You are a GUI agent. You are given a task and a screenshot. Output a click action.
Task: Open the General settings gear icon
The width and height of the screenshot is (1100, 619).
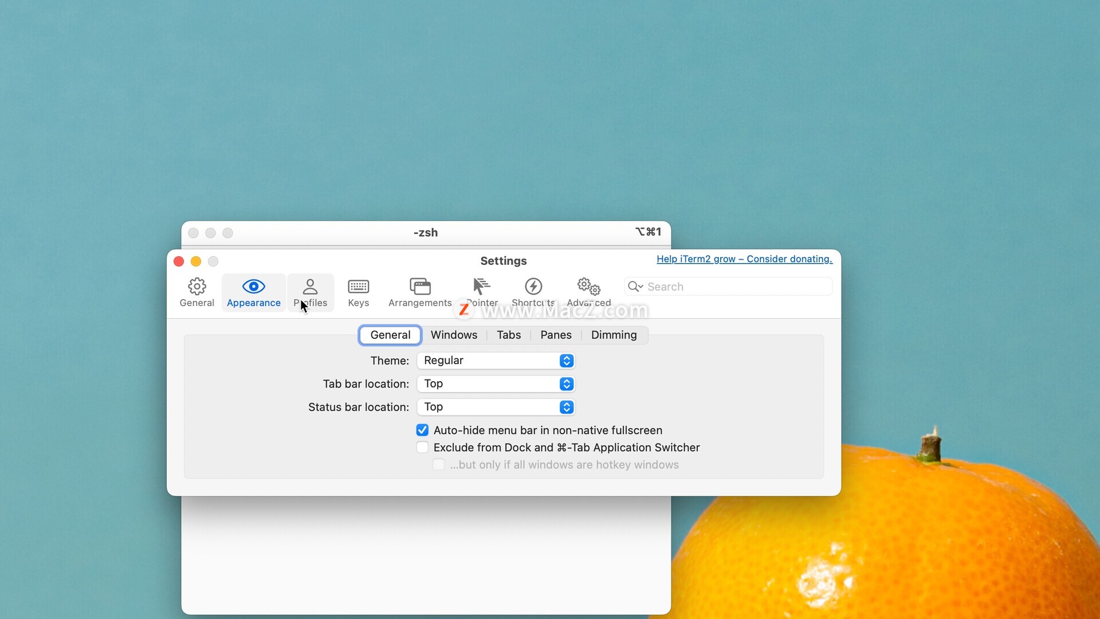pos(197,287)
